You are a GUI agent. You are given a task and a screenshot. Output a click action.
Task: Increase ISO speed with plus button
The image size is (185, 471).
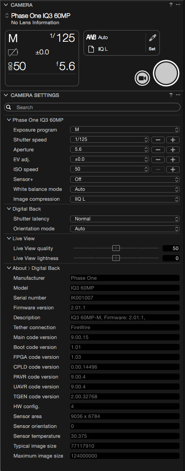pyautogui.click(x=173, y=169)
